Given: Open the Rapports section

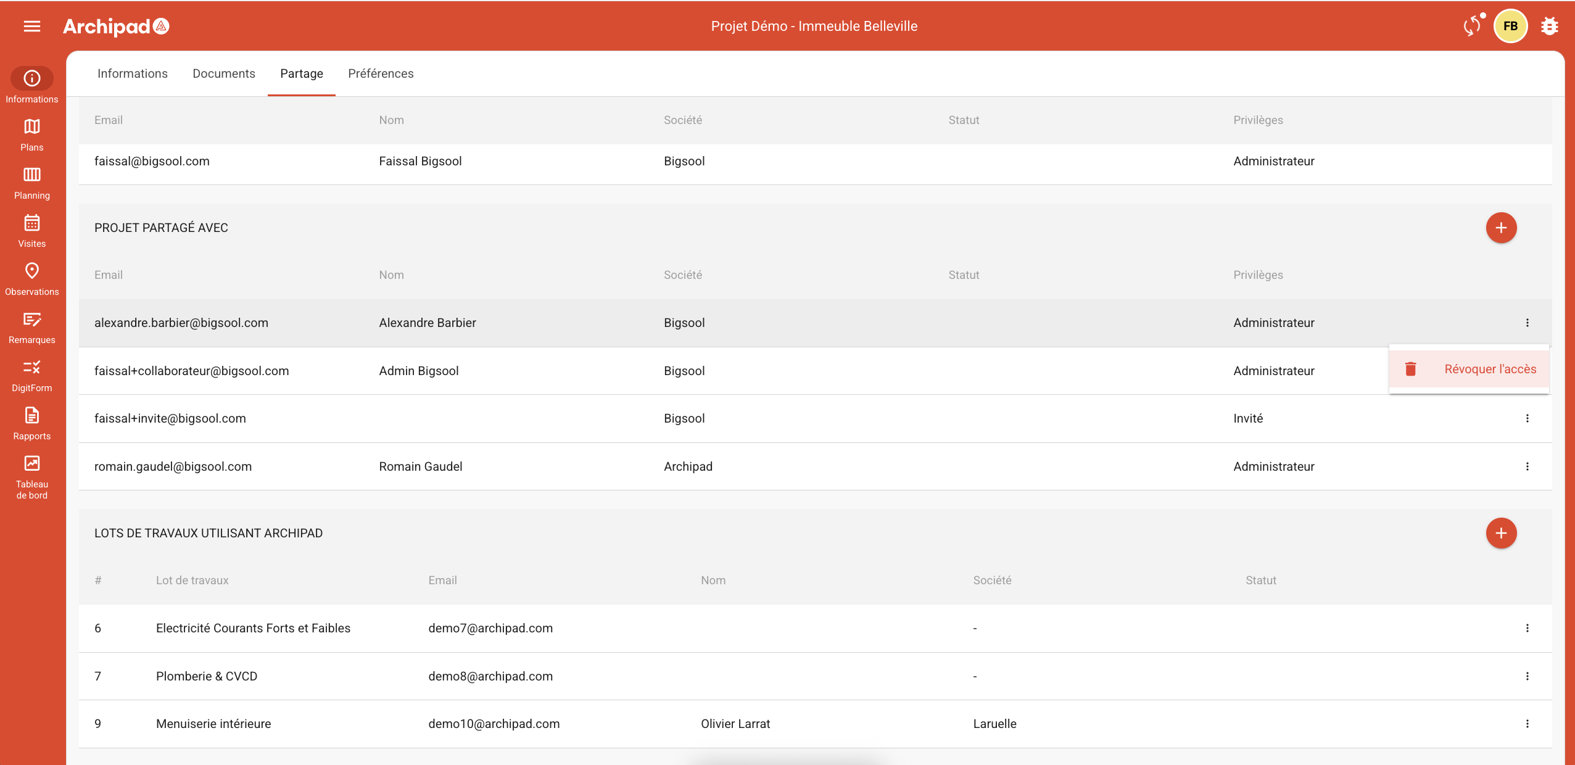Looking at the screenshot, I should tap(32, 423).
